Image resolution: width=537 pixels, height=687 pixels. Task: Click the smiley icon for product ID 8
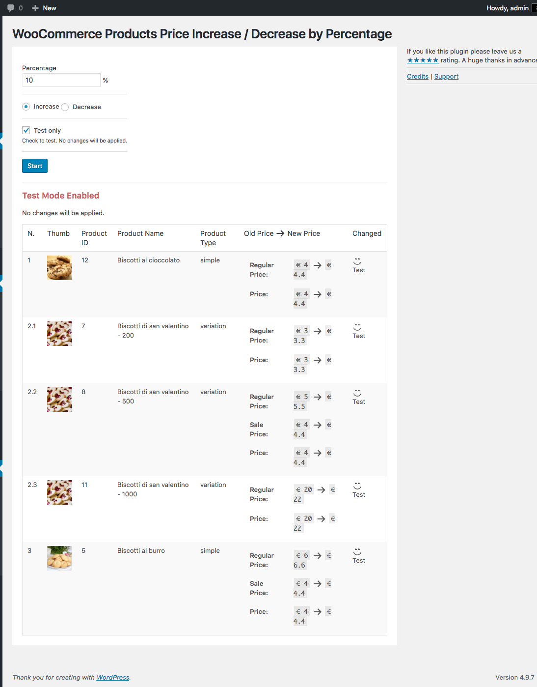[357, 393]
